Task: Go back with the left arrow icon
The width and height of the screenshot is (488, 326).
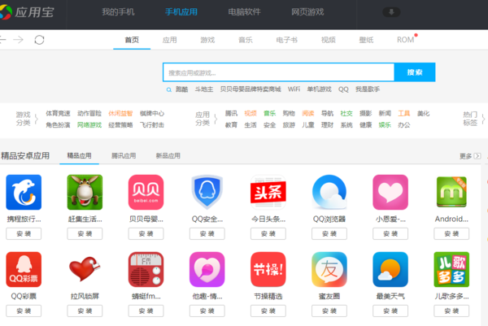Action: 2,40
